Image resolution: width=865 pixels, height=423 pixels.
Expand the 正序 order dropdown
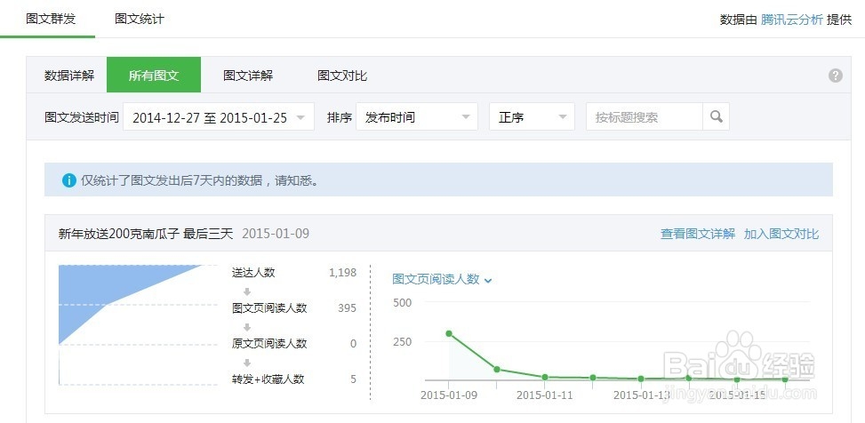tap(532, 117)
